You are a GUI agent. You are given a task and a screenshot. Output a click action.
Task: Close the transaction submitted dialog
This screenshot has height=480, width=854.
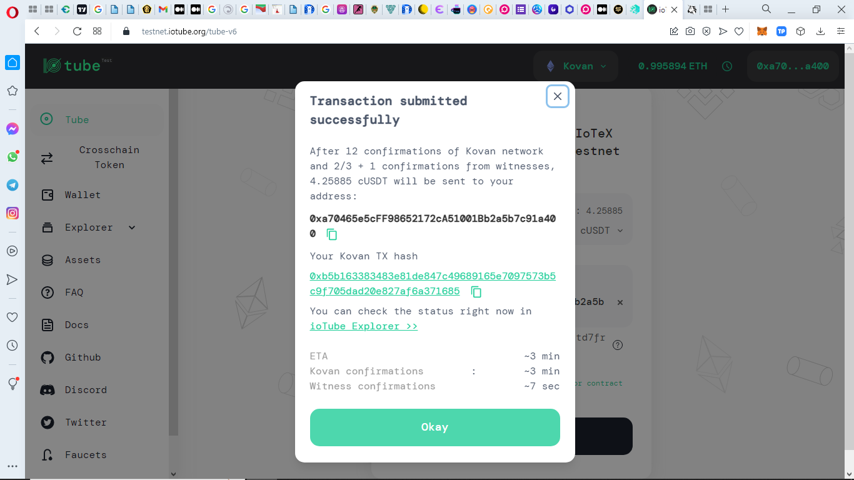click(x=558, y=96)
